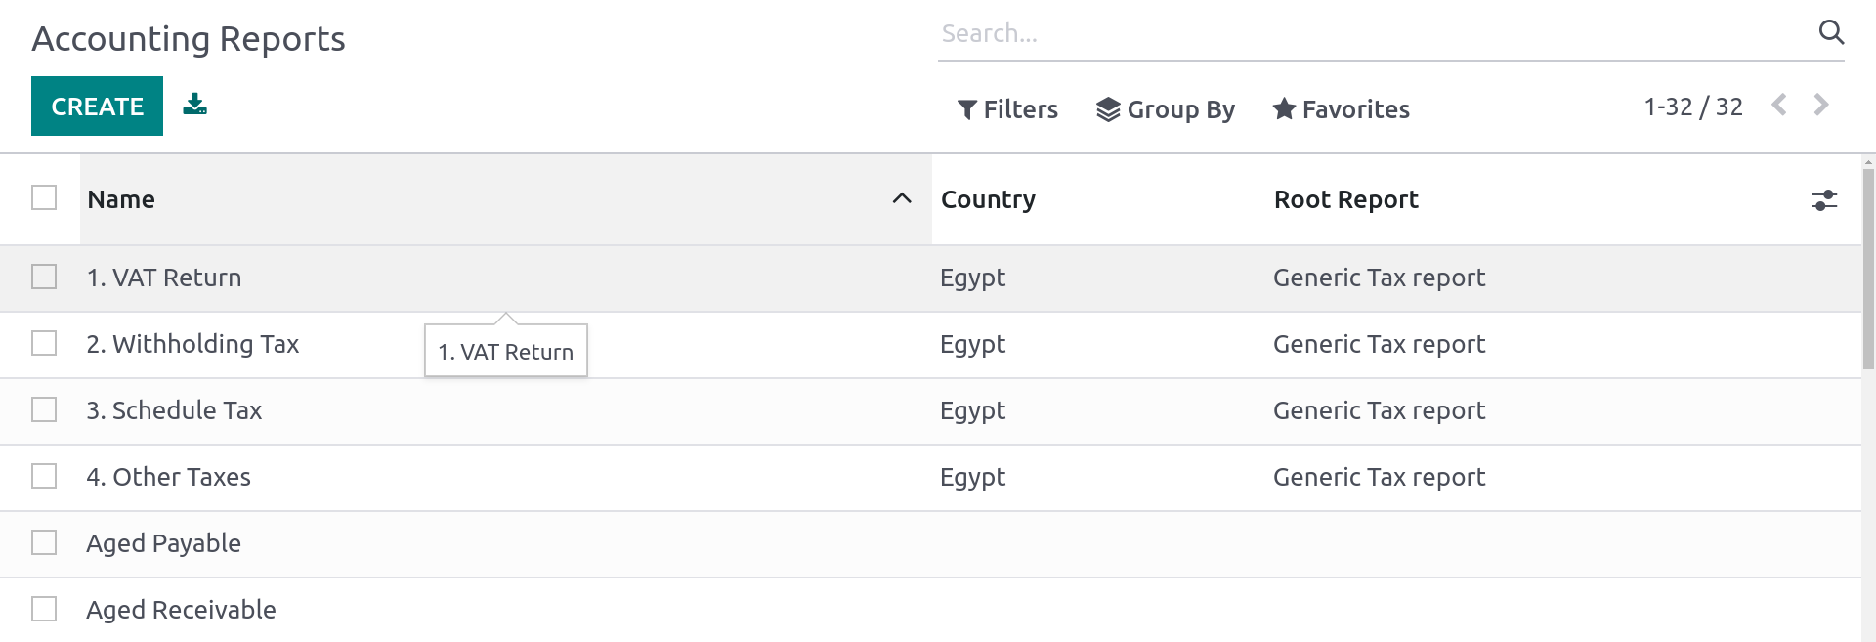Toggle the Name column sort arrow
The height and width of the screenshot is (642, 1876).
tap(901, 199)
